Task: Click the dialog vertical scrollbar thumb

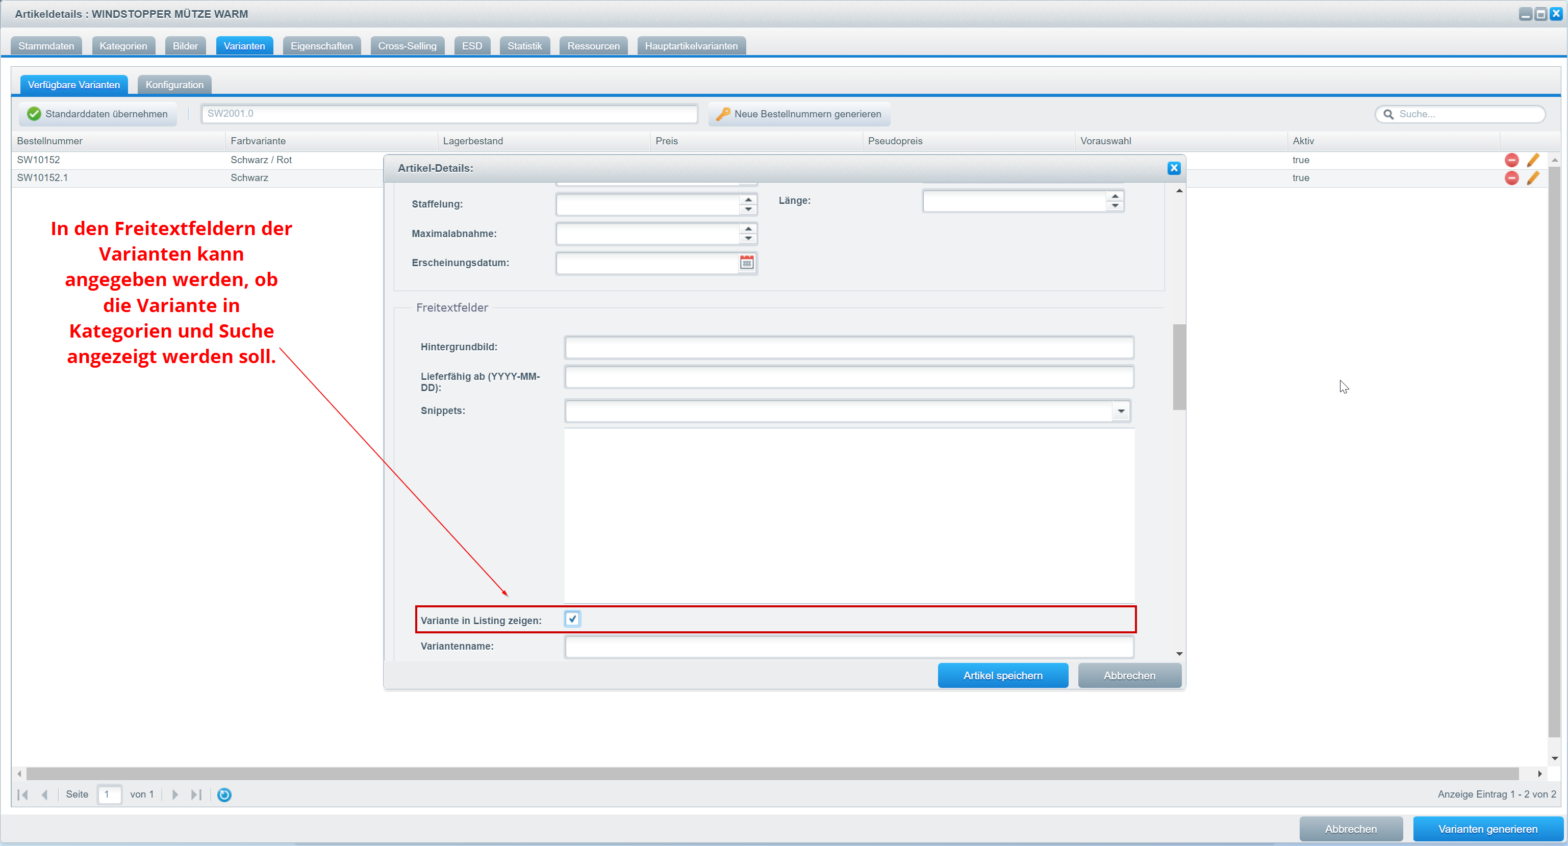Action: 1179,367
